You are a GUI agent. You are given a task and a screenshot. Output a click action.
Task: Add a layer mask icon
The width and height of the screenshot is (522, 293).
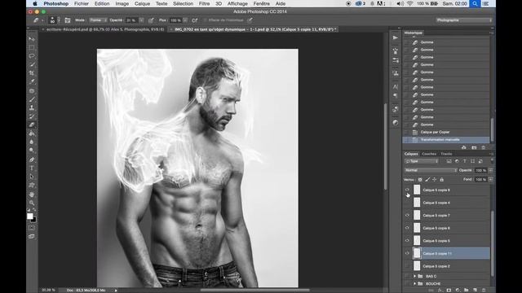coord(449,290)
